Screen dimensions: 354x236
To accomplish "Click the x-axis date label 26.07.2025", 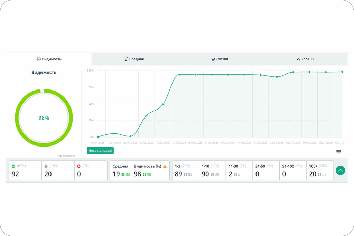I will tap(326, 143).
